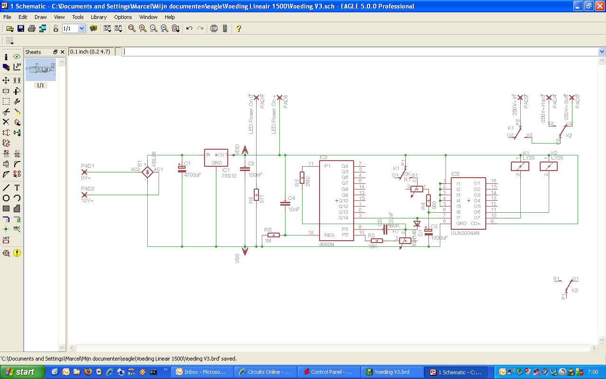Switch to board view icon
This screenshot has width=606, height=379.
[43, 28]
